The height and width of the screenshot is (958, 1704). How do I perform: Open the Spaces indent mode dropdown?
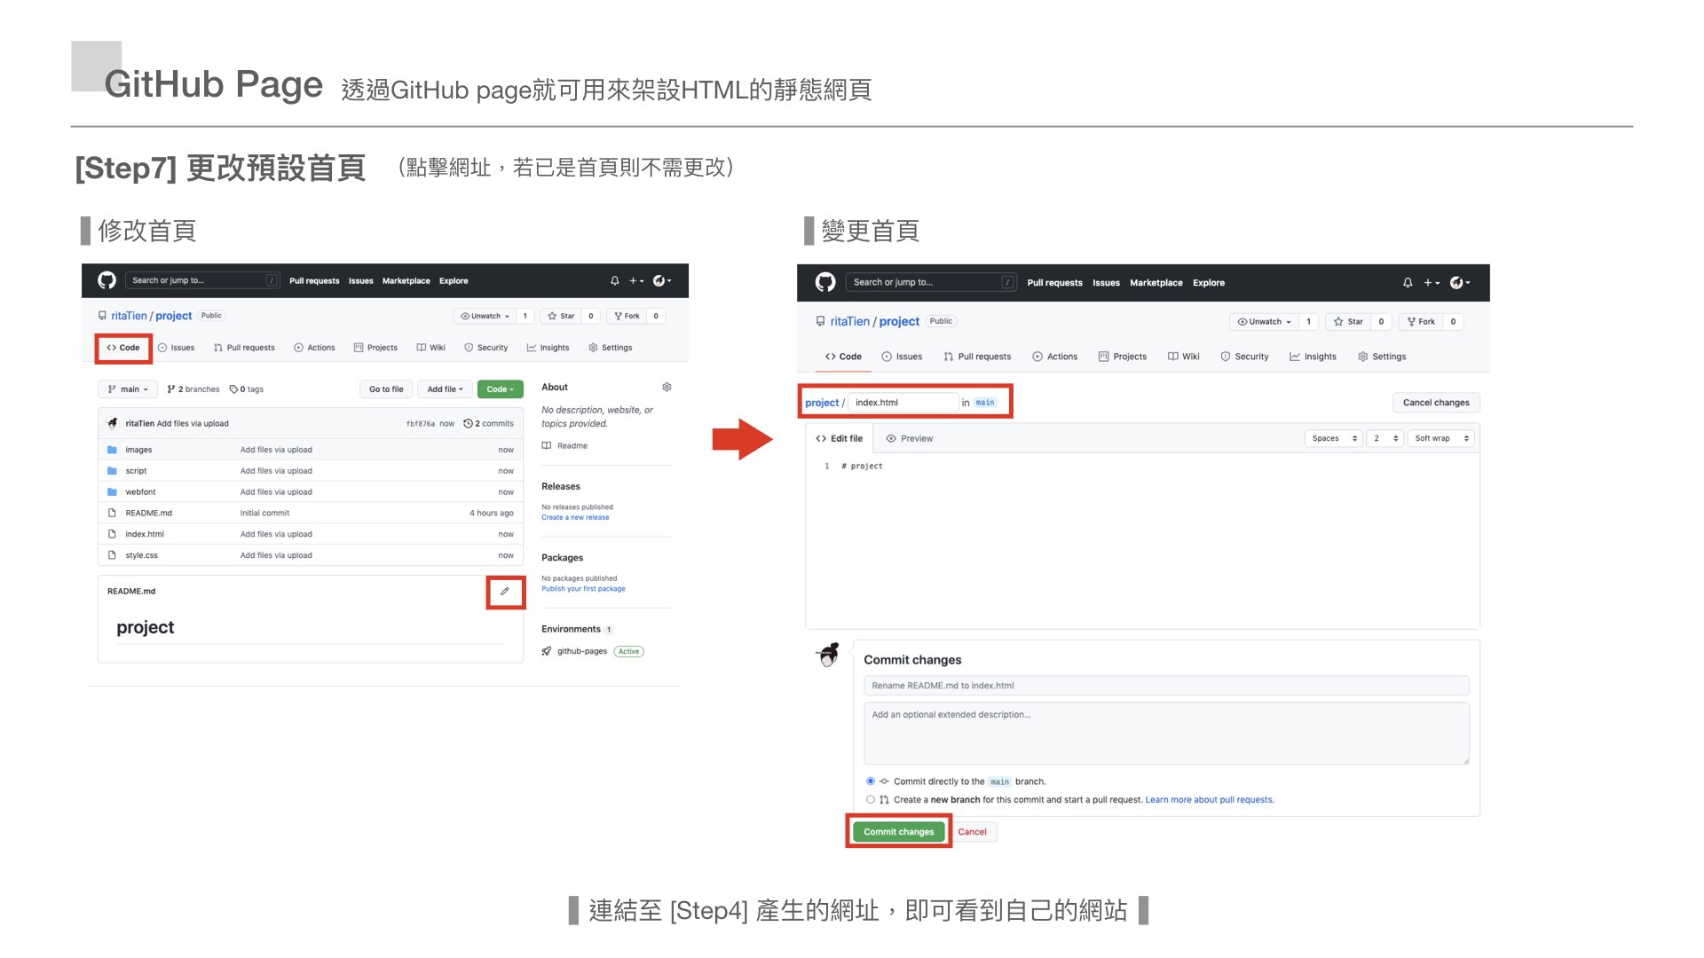tap(1333, 439)
